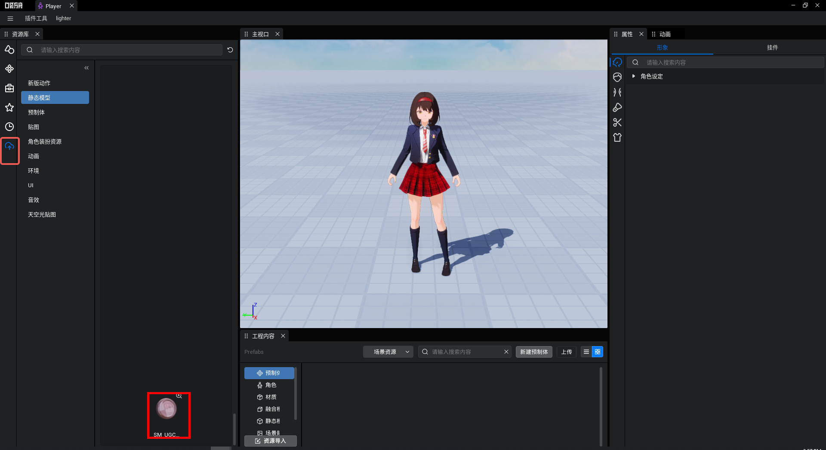Expand the 角色设定 section
The width and height of the screenshot is (826, 450).
click(634, 76)
